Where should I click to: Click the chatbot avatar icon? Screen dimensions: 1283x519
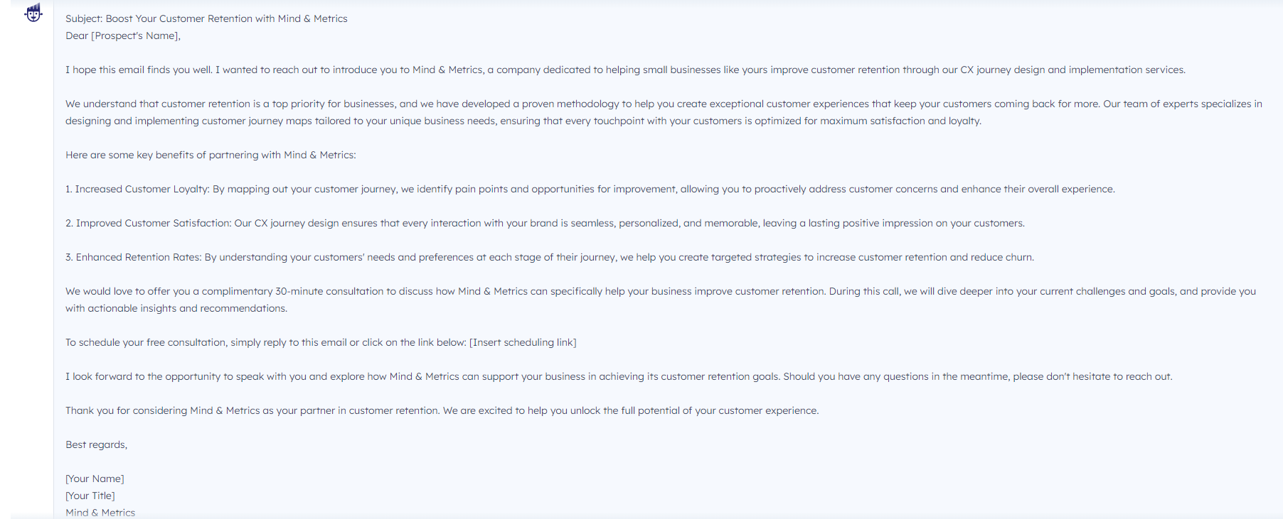pyautogui.click(x=33, y=13)
